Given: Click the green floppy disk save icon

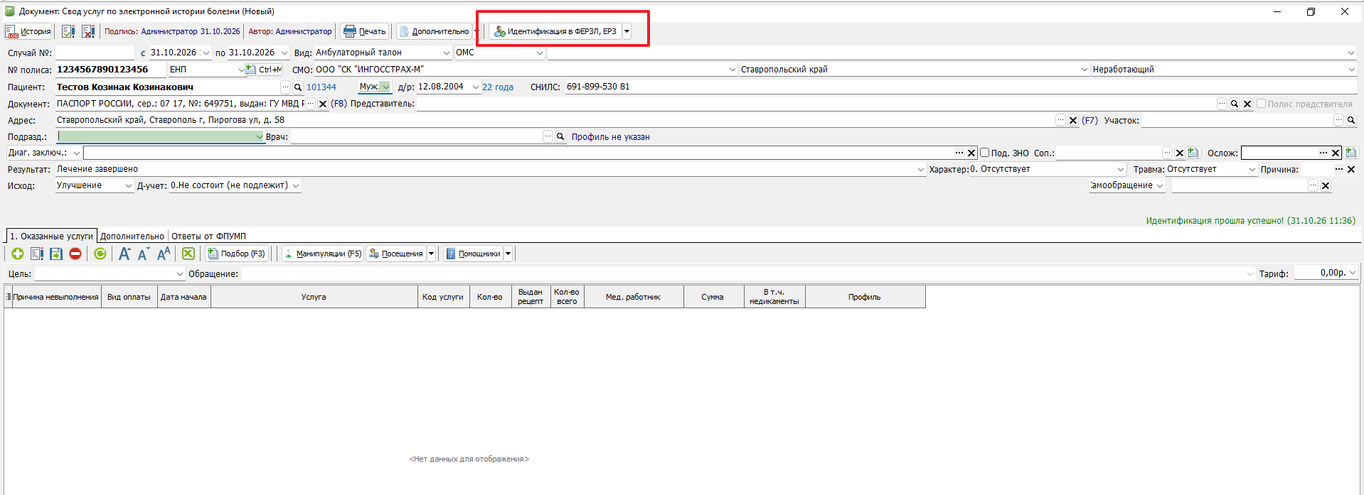Looking at the screenshot, I should [x=56, y=254].
